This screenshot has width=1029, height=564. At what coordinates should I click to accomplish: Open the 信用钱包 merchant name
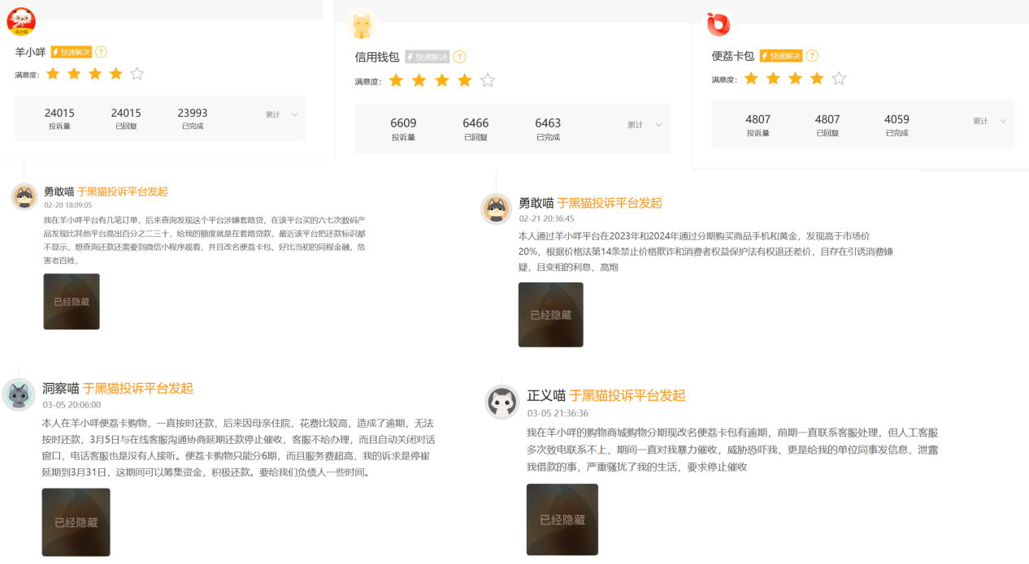click(377, 57)
